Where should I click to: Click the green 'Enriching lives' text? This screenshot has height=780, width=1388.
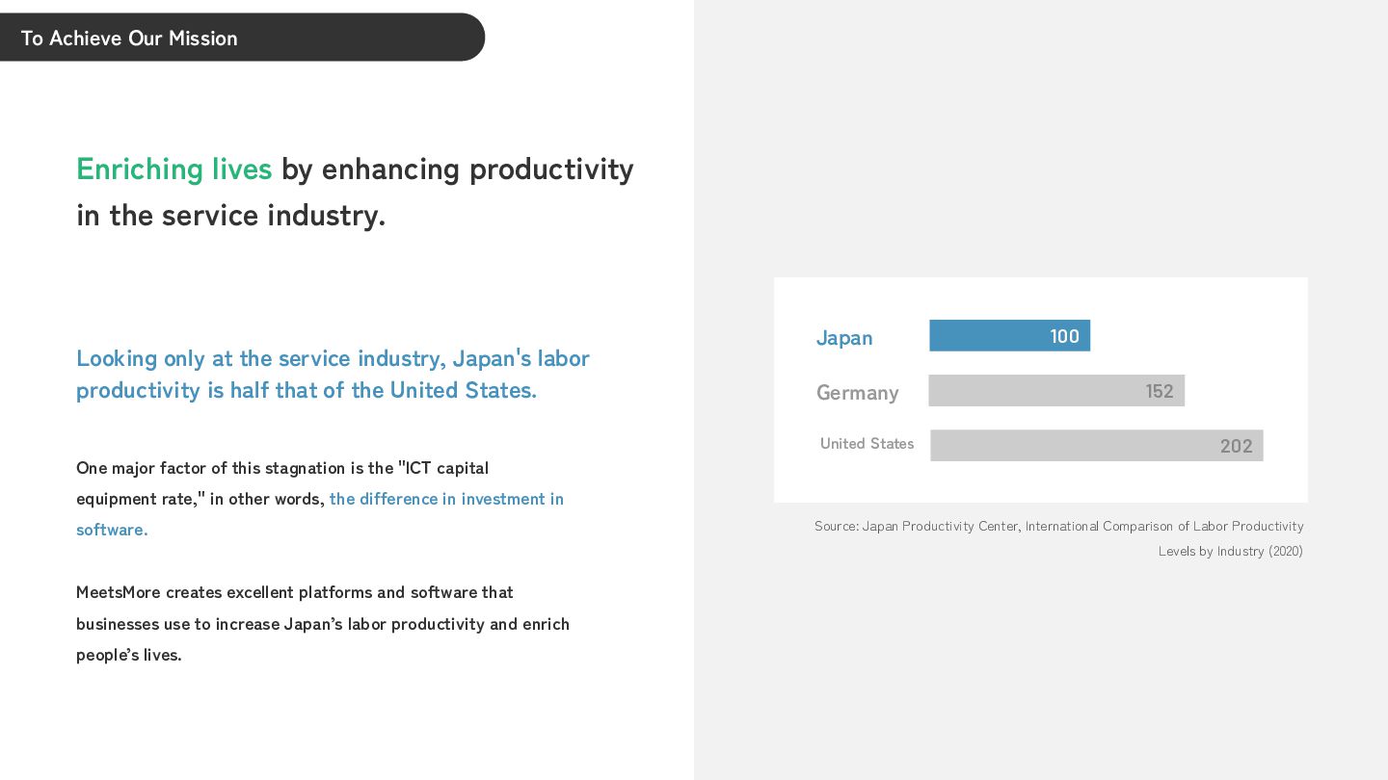coord(174,169)
